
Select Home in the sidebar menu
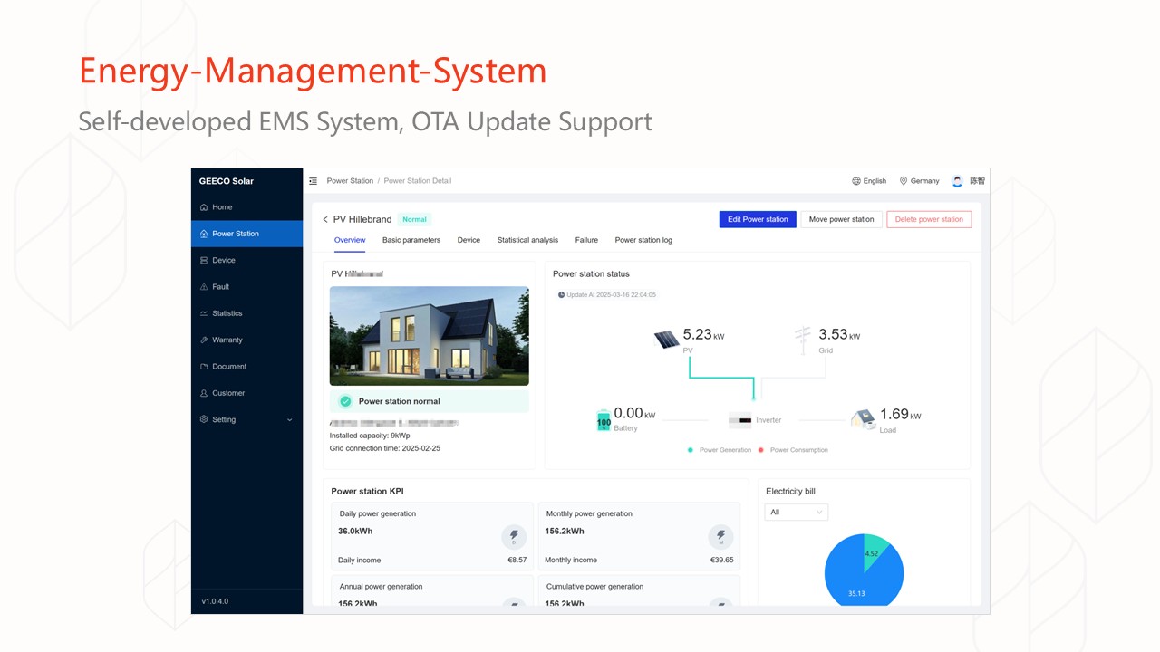click(246, 207)
